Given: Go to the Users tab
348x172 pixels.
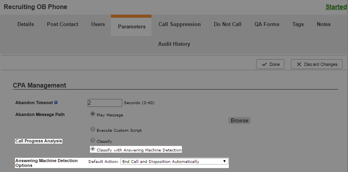Looking at the screenshot, I should tap(98, 24).
